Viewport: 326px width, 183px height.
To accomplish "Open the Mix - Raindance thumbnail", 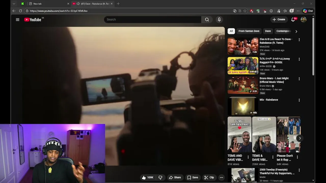I will (x=243, y=106).
